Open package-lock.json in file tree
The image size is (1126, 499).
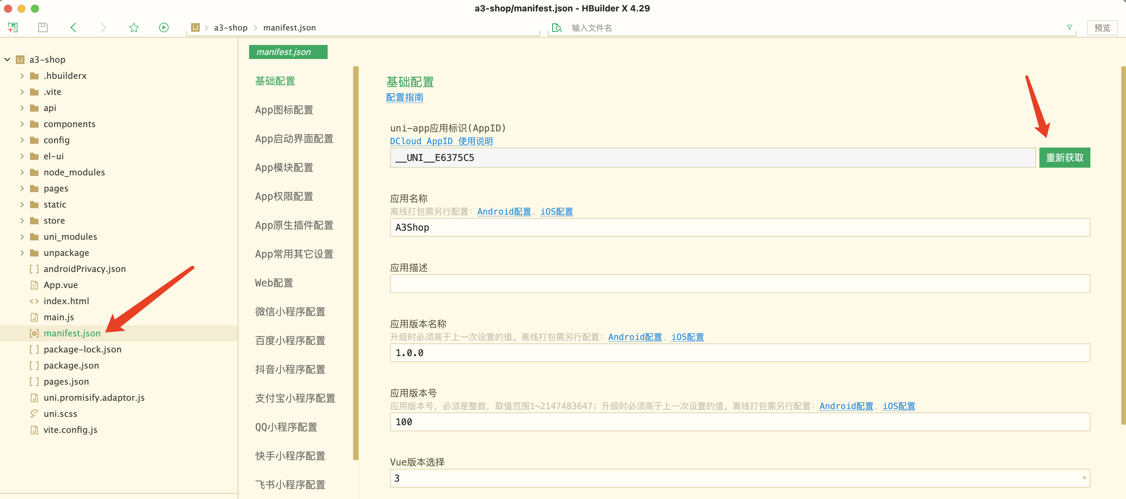83,349
